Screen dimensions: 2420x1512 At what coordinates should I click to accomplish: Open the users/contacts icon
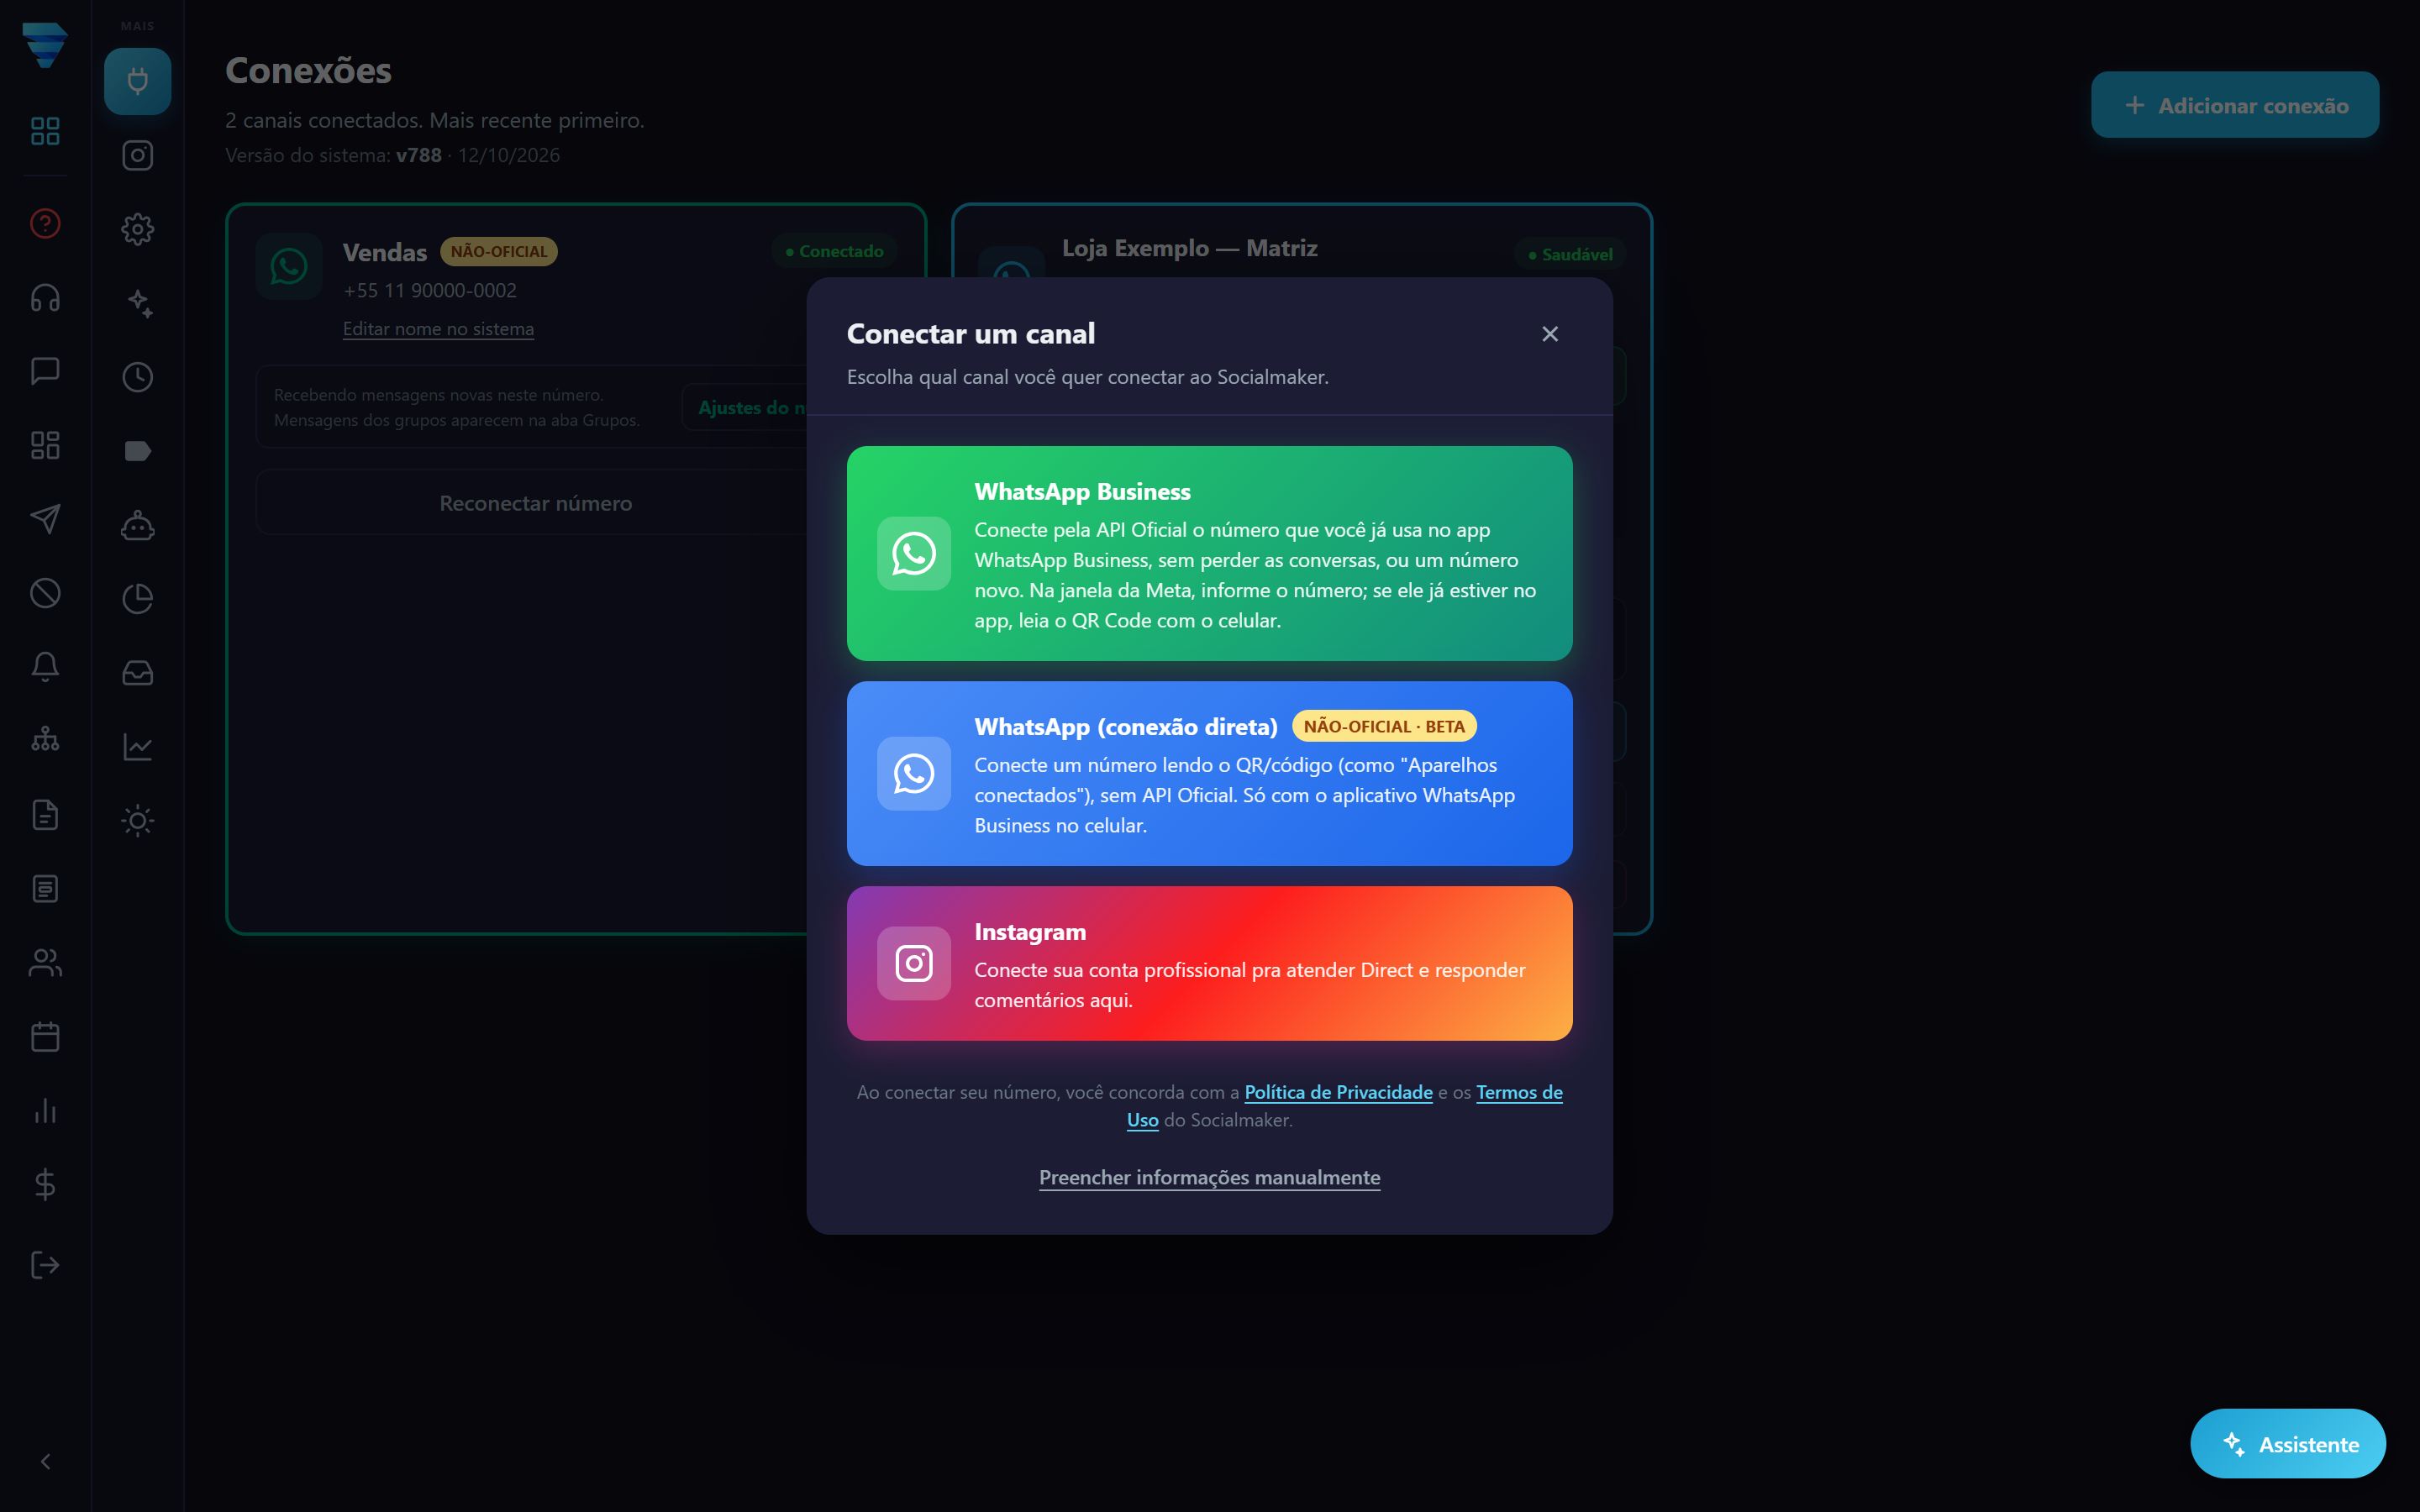coord(45,963)
